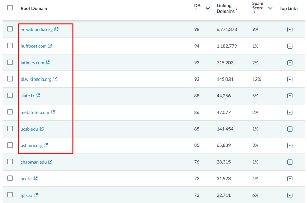307x203 pixels.
Task: Click the Spam Score column header label
Action: [258, 6]
